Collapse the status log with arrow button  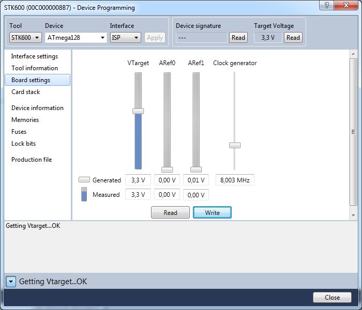pyautogui.click(x=11, y=282)
